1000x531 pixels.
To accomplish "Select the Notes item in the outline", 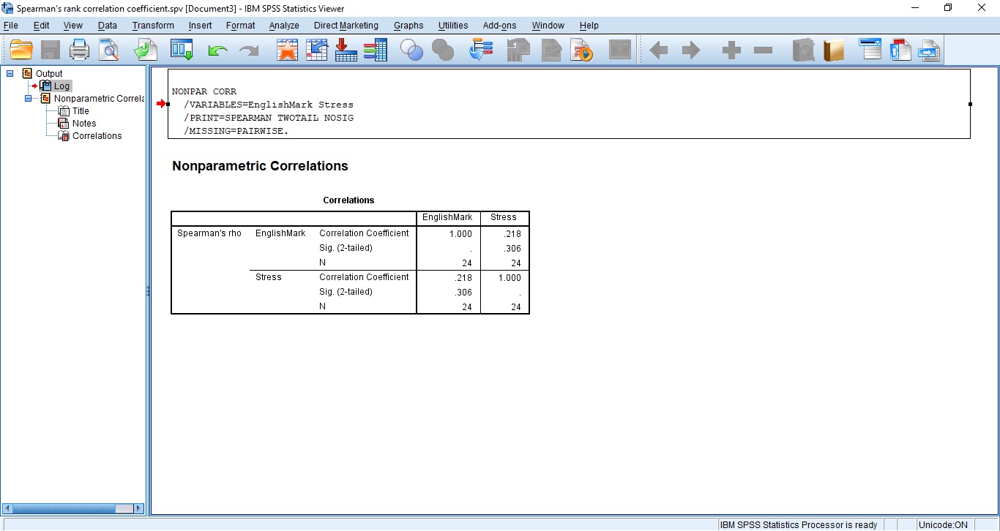I will [x=84, y=124].
